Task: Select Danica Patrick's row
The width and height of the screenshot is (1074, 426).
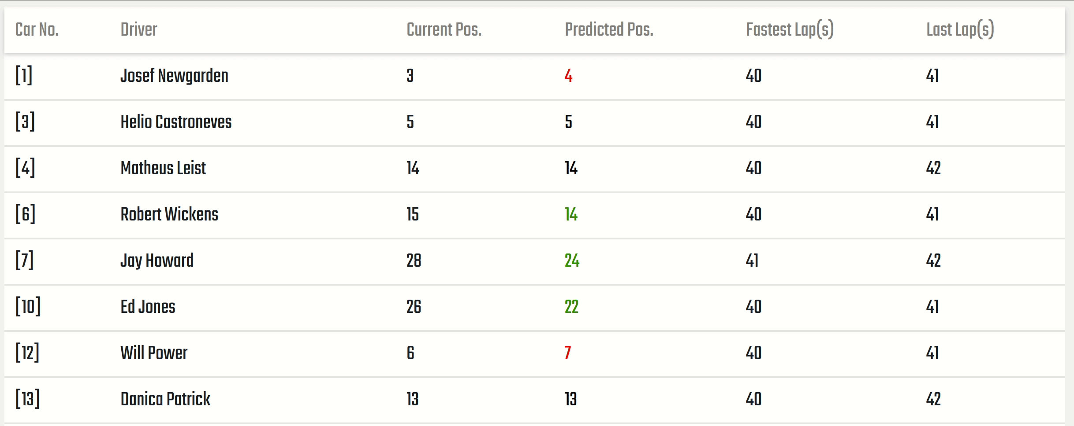Action: click(x=165, y=400)
